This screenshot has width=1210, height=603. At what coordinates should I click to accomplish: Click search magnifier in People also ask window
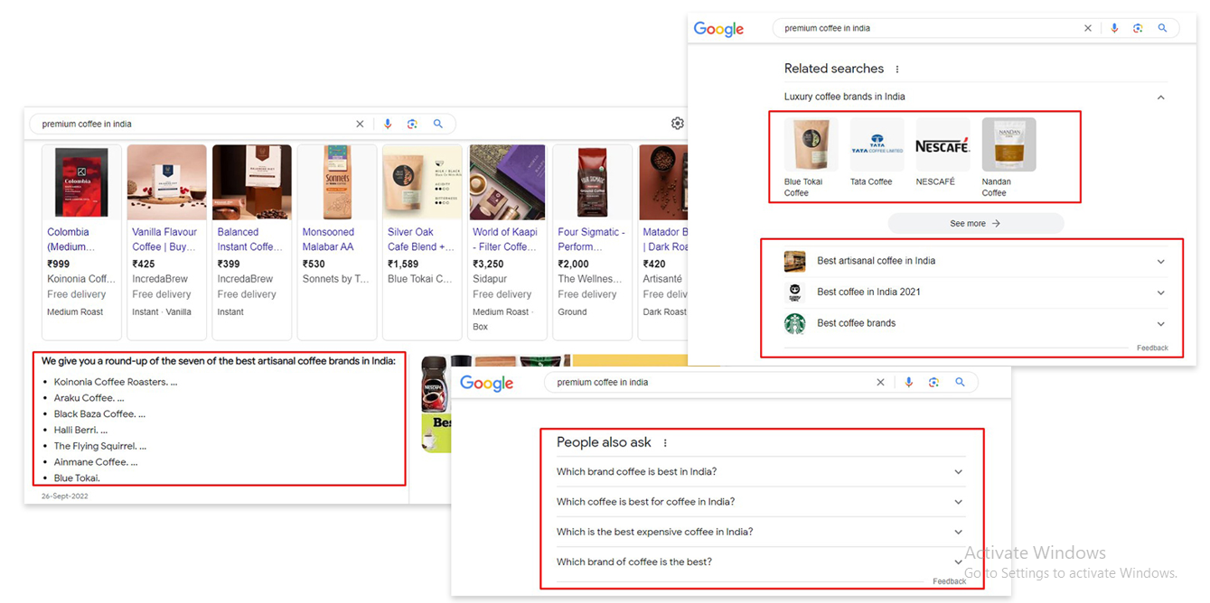pyautogui.click(x=960, y=383)
